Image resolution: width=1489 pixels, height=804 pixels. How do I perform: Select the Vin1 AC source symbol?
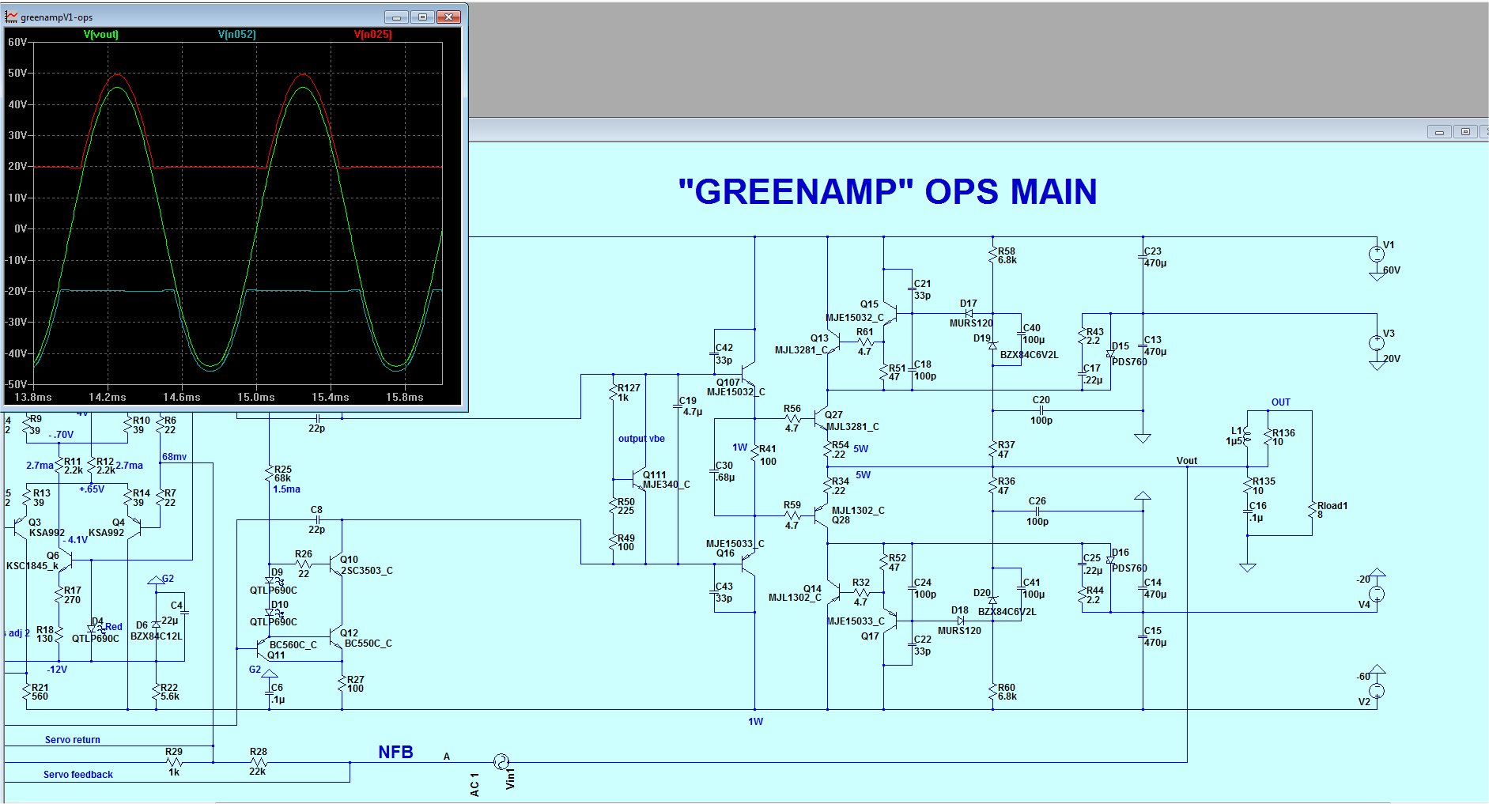click(501, 762)
